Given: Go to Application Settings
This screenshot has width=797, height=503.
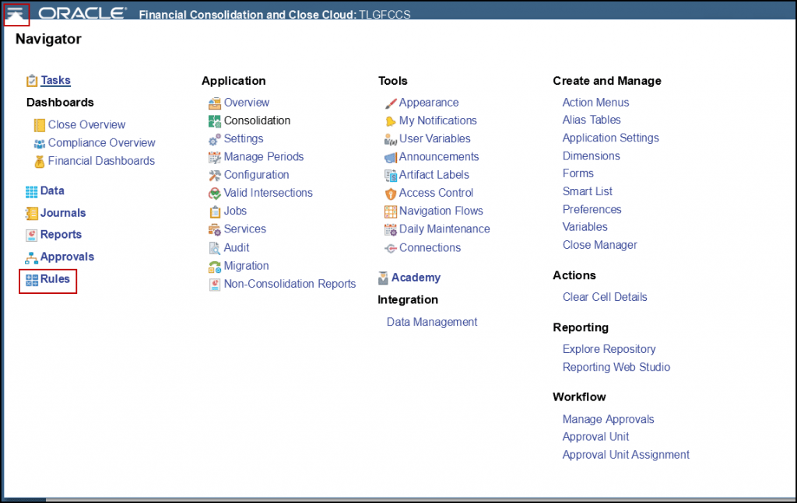Looking at the screenshot, I should [610, 138].
